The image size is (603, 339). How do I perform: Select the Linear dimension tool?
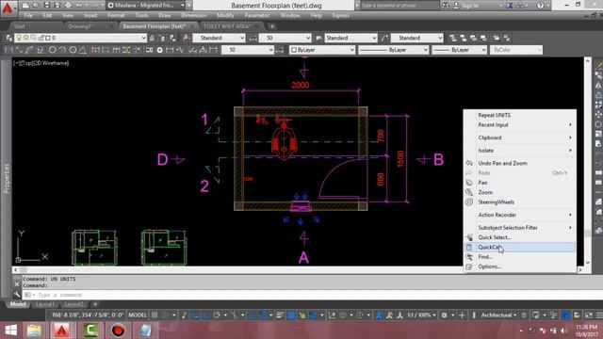[8, 50]
